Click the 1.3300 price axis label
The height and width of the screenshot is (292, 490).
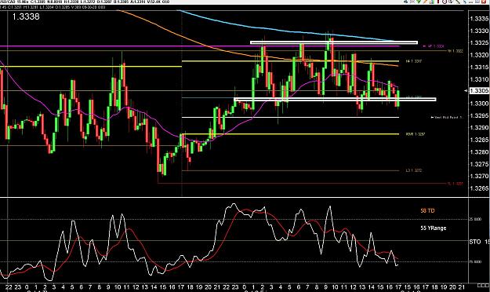(479, 104)
